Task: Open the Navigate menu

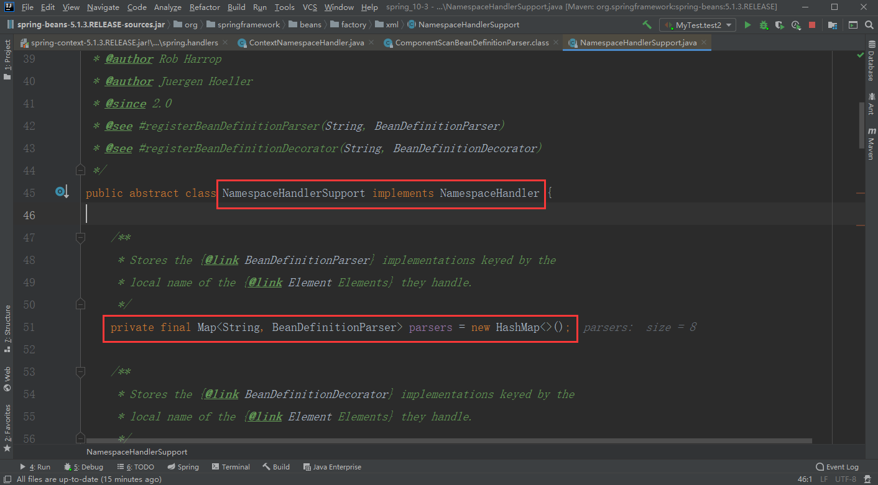Action: 103,7
